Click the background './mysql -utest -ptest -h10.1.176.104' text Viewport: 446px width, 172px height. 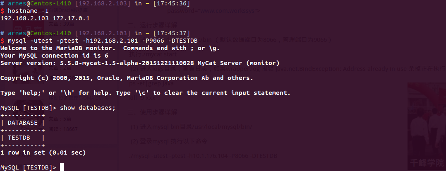[x=203, y=156]
